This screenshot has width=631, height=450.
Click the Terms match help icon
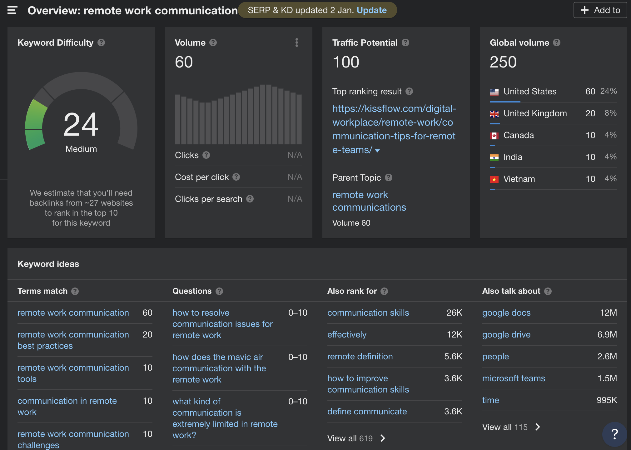pyautogui.click(x=75, y=291)
